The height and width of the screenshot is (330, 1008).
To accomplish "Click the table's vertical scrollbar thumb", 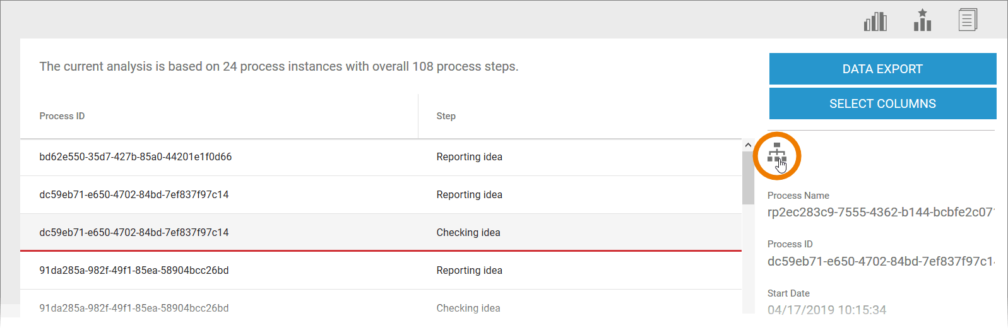I will pyautogui.click(x=748, y=178).
